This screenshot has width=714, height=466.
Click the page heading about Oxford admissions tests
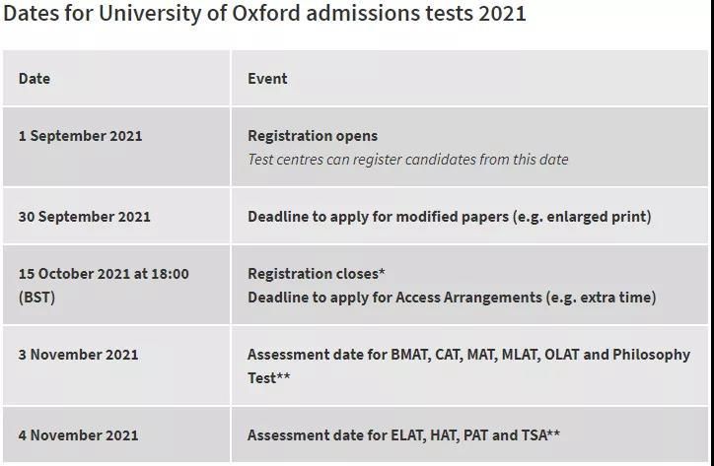[x=264, y=13]
